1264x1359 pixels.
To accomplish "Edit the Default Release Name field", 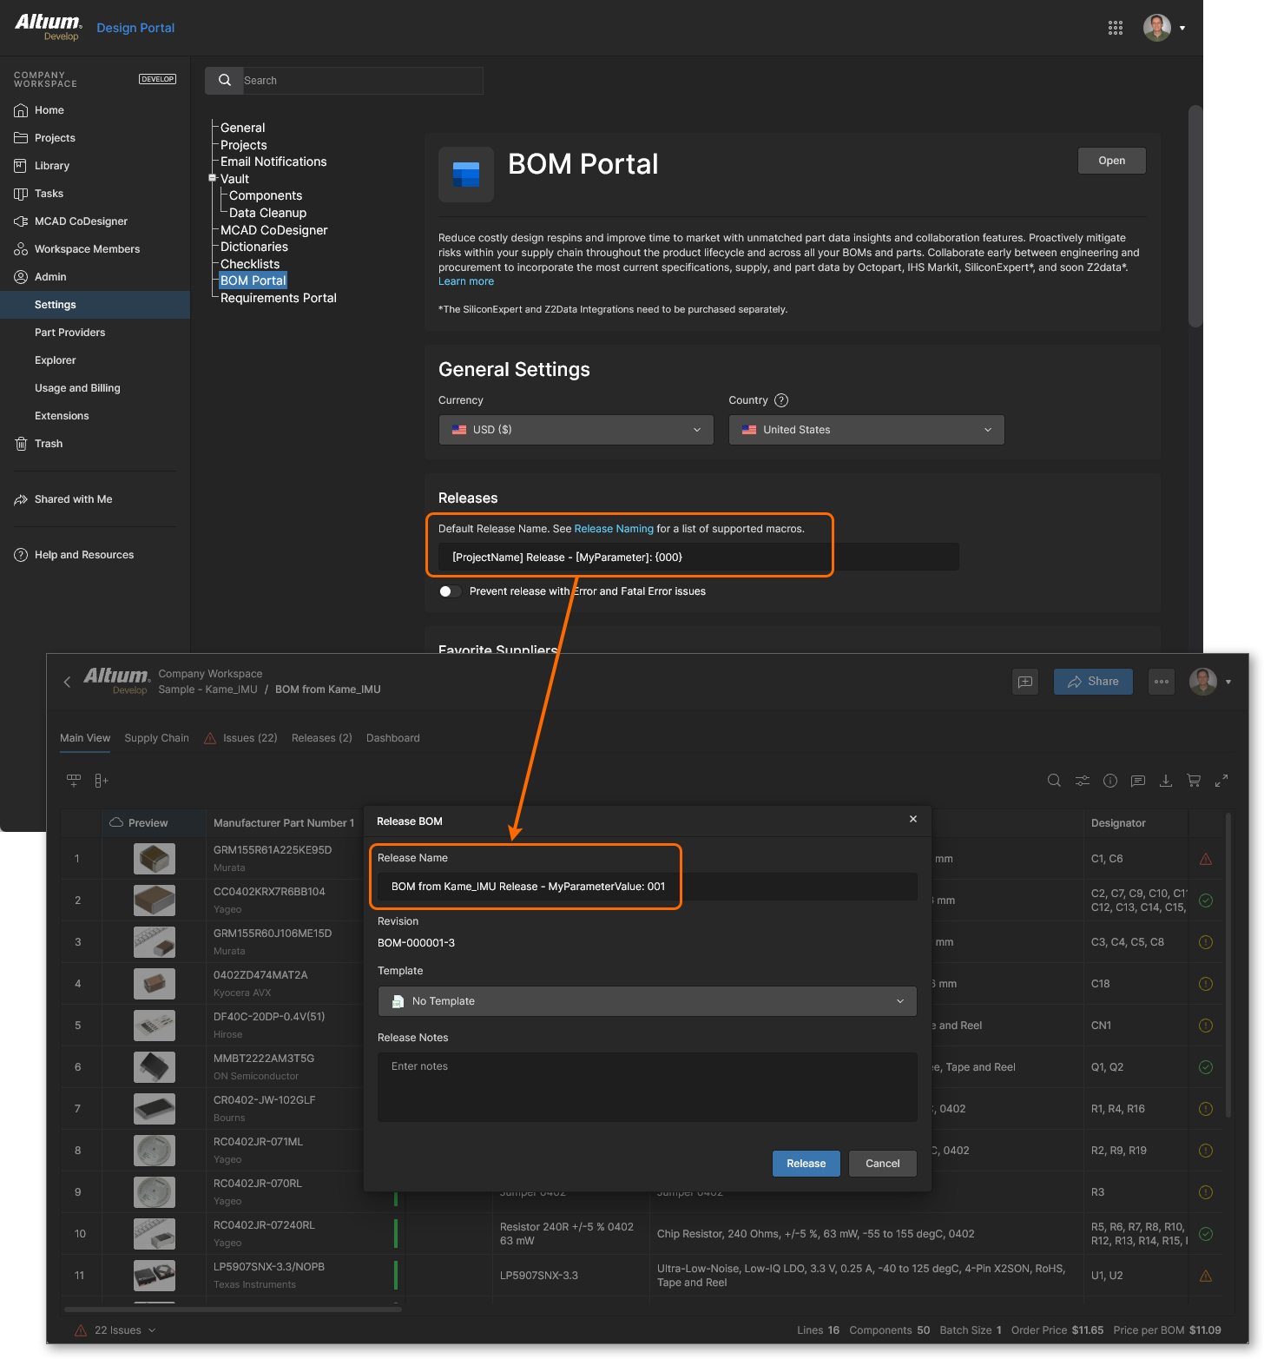I will pyautogui.click(x=699, y=557).
